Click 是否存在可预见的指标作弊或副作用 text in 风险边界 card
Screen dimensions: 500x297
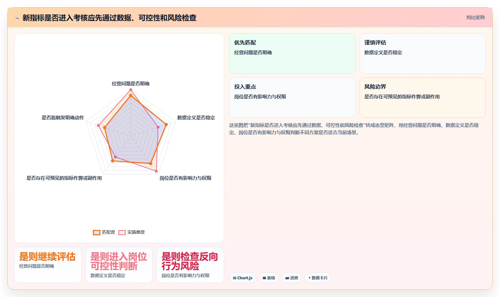(x=402, y=97)
